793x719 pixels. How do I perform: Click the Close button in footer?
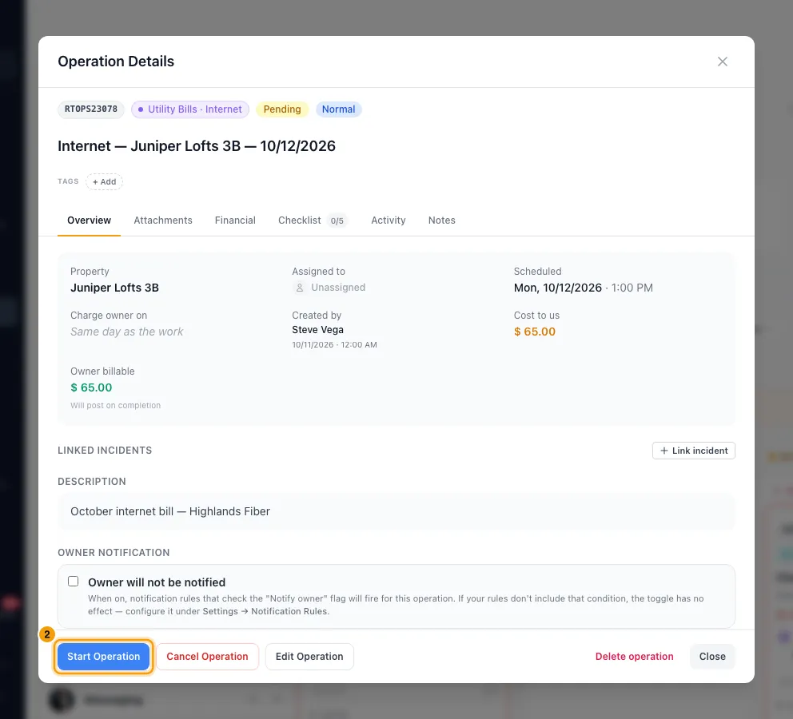coord(712,657)
